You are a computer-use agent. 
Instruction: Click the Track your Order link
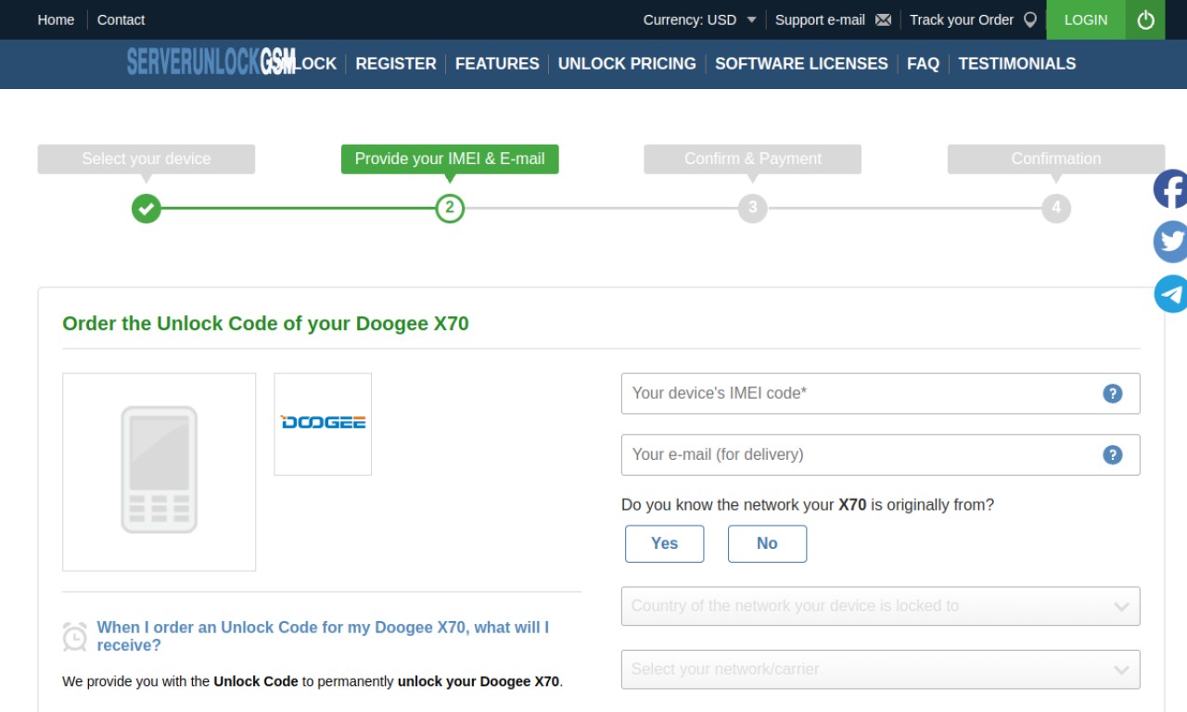962,19
